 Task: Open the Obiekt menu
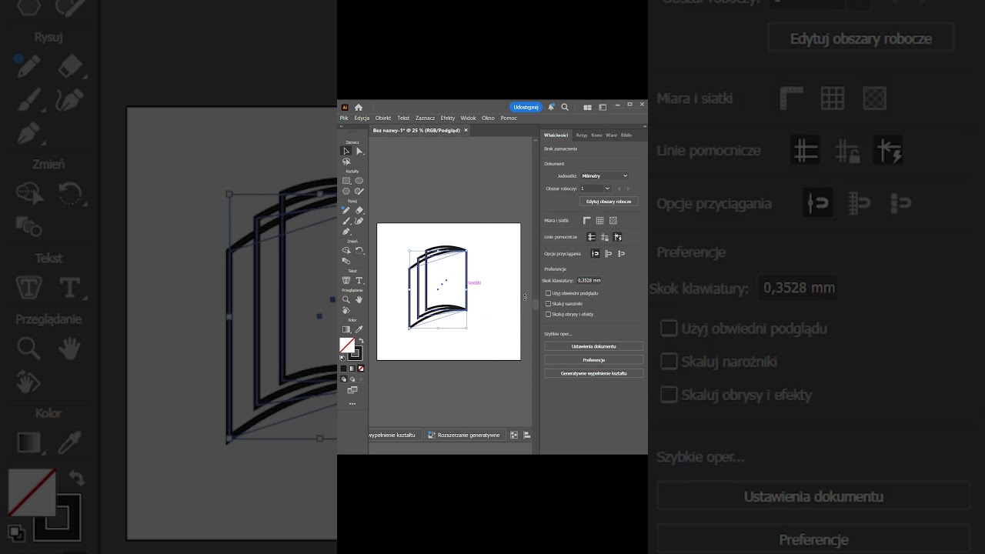[x=383, y=118]
